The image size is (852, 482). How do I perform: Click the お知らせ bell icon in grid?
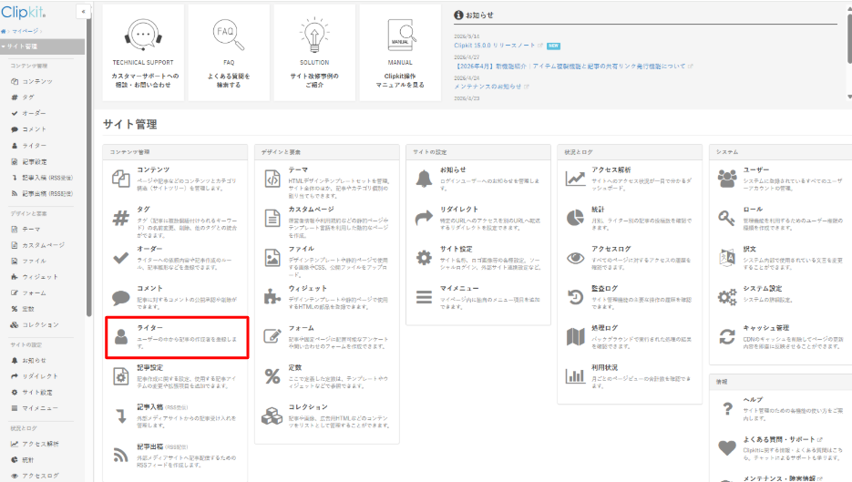pos(424,179)
